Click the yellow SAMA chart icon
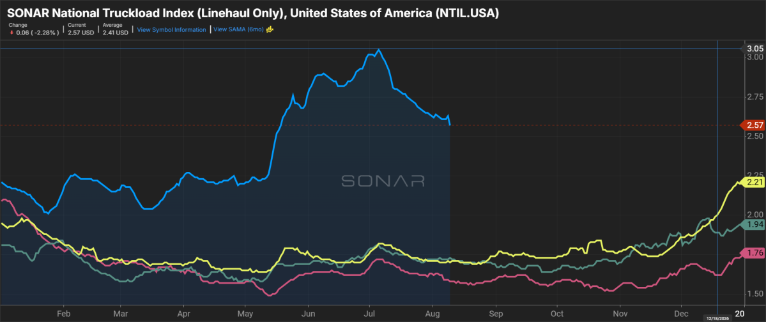This screenshot has height=322, width=766. coord(269,29)
